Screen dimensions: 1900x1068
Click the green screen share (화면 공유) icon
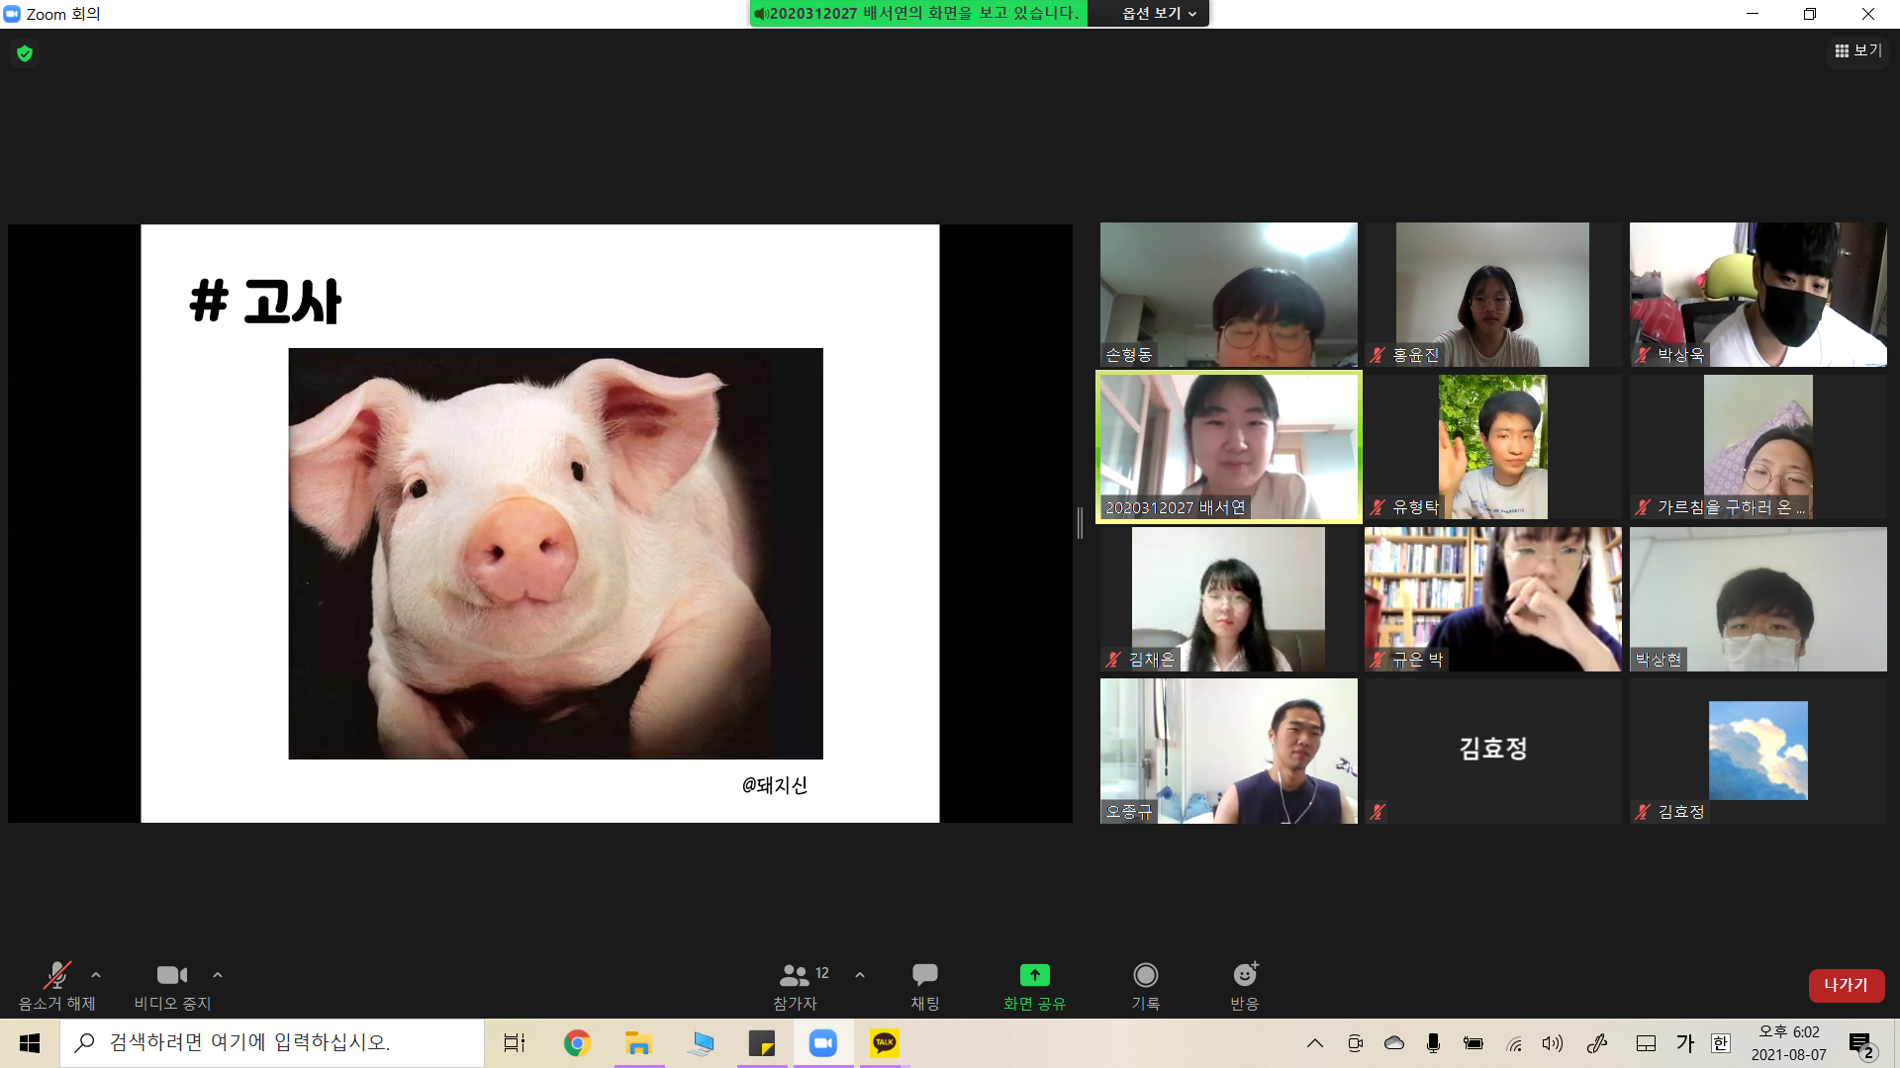pyautogui.click(x=1034, y=975)
